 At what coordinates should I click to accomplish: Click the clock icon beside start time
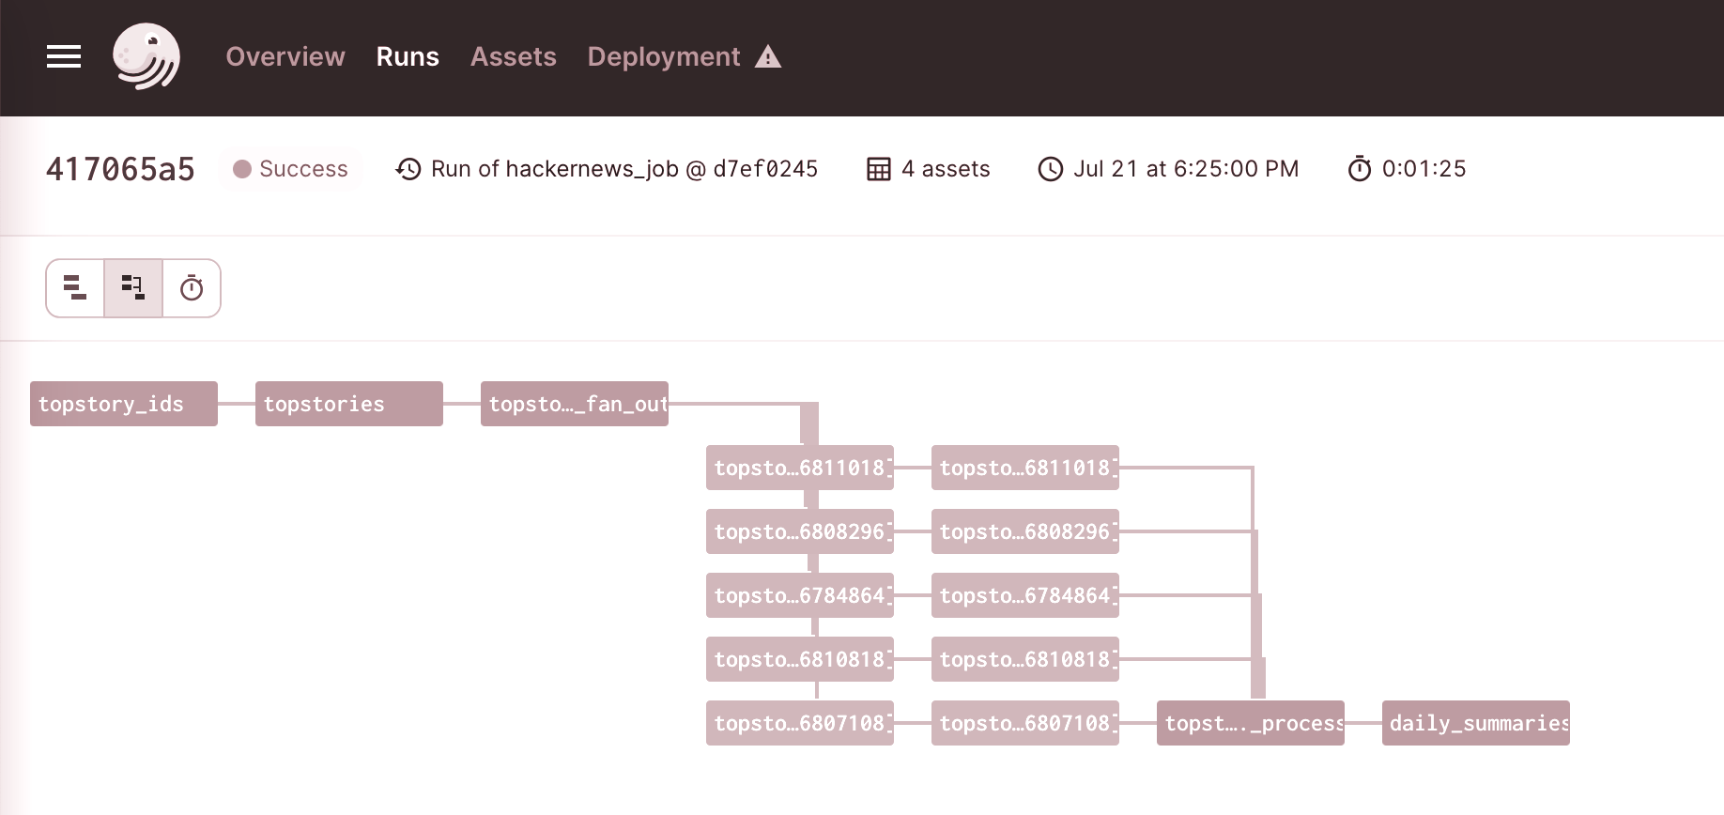pyautogui.click(x=1050, y=169)
